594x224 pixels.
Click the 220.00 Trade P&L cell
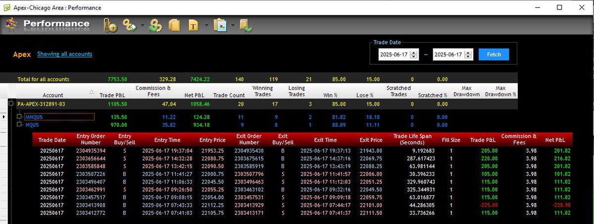pyautogui.click(x=489, y=158)
